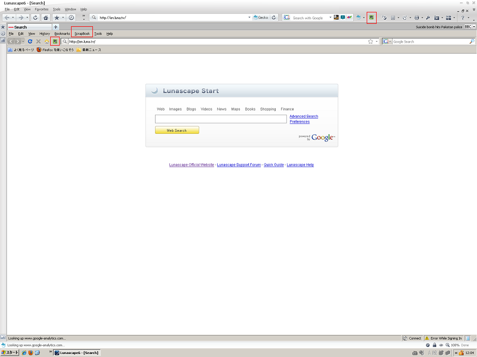The image size is (477, 357).
Task: Click the Stop X icon in inner toolbar
Action: coord(38,41)
